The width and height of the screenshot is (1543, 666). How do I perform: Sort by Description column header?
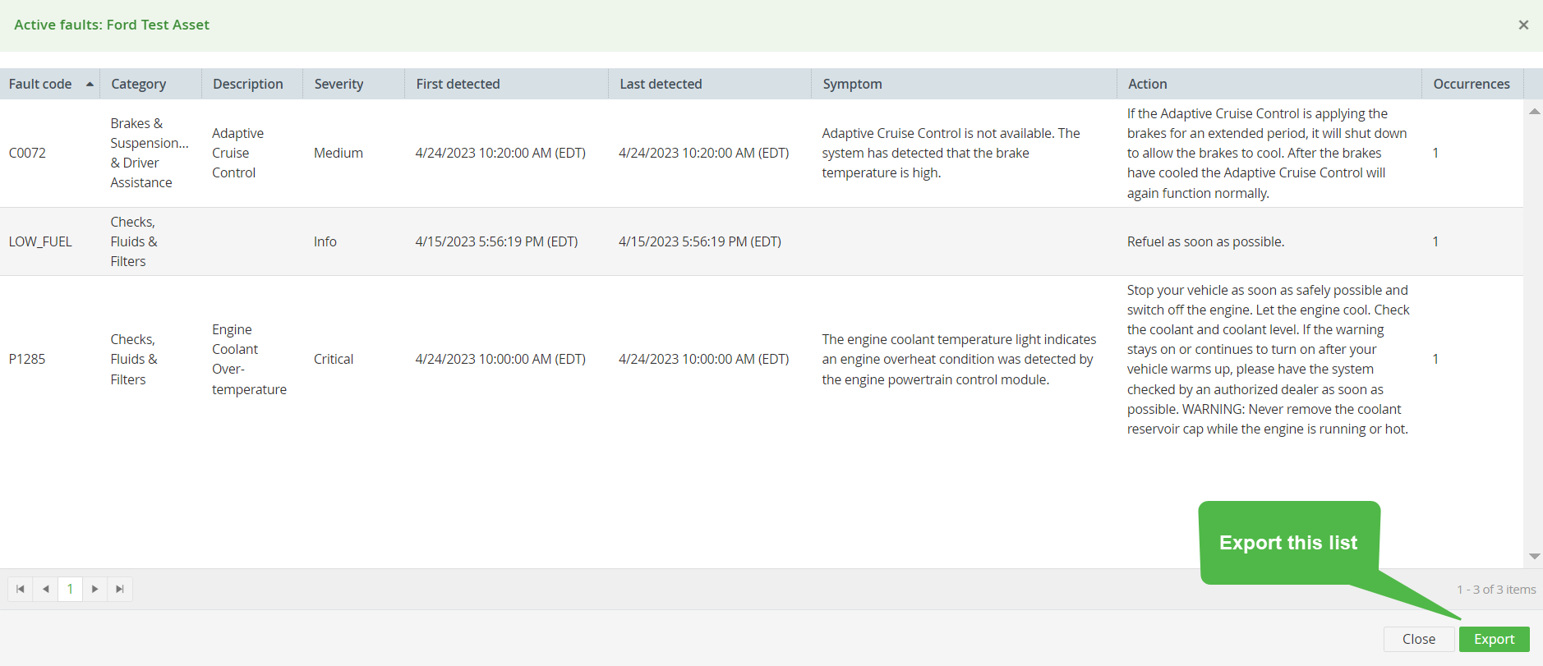tap(248, 84)
